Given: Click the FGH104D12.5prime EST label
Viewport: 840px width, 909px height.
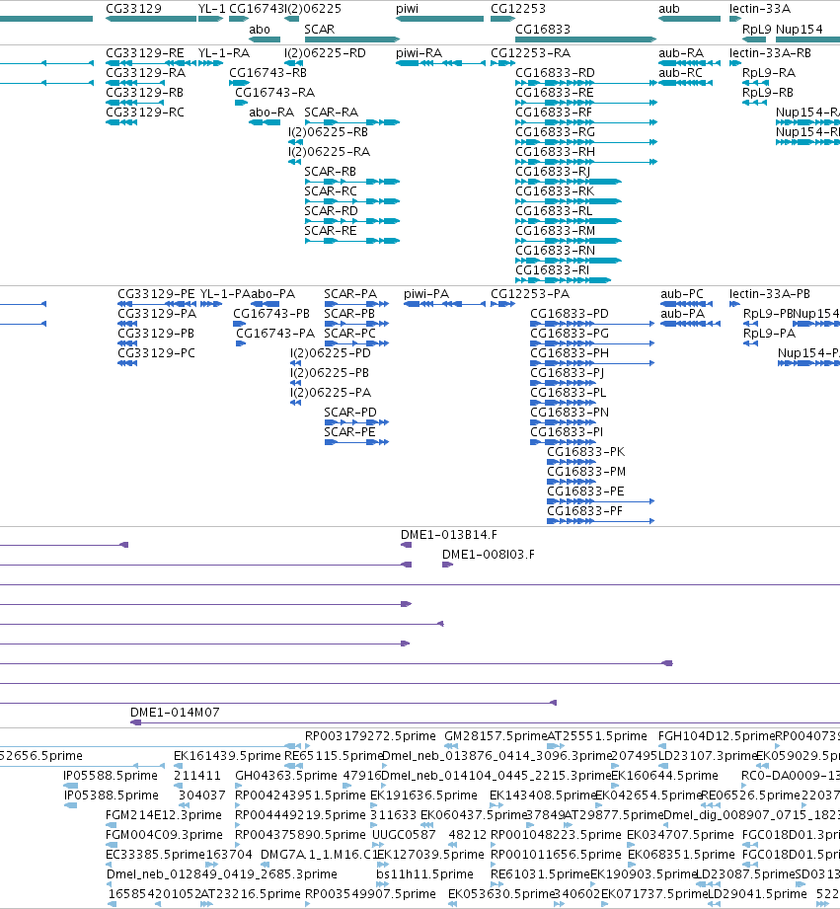Looking at the screenshot, I should click(716, 735).
